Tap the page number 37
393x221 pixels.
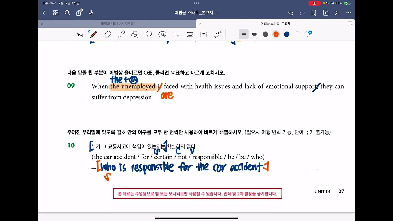341,191
